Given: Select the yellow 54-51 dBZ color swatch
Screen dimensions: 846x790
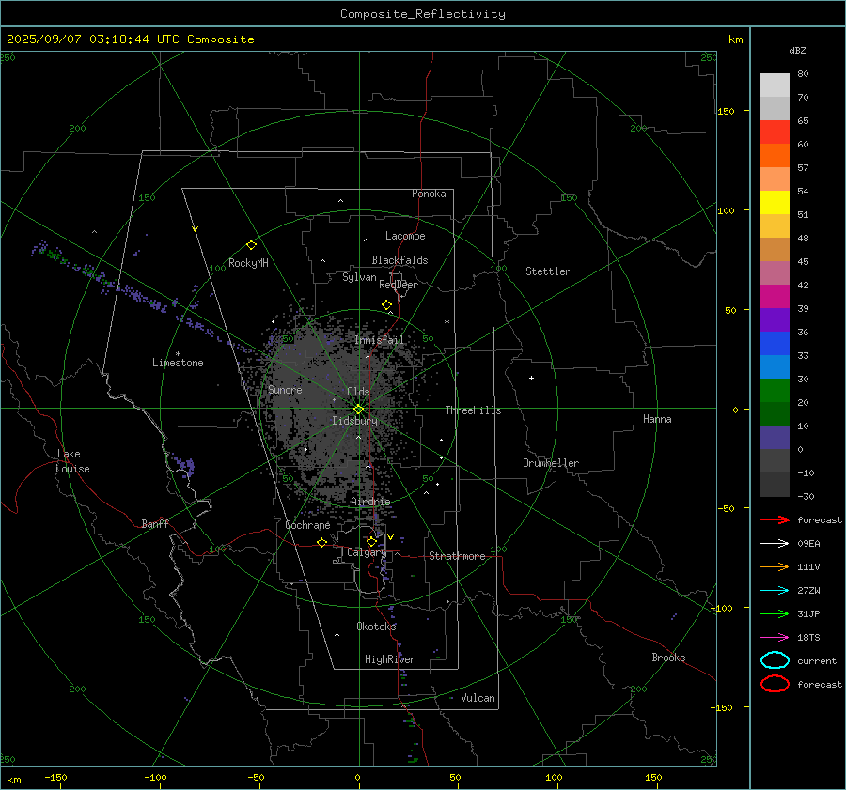Looking at the screenshot, I should (x=775, y=203).
